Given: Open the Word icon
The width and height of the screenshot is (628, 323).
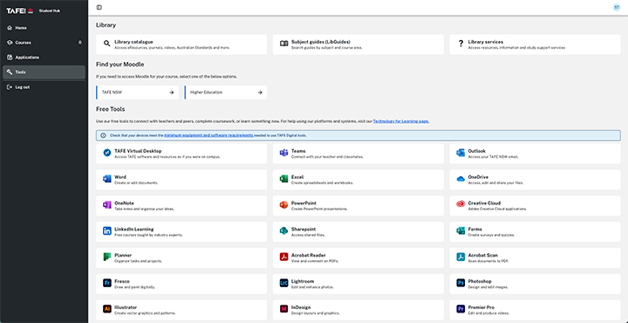Looking at the screenshot, I should tap(107, 179).
